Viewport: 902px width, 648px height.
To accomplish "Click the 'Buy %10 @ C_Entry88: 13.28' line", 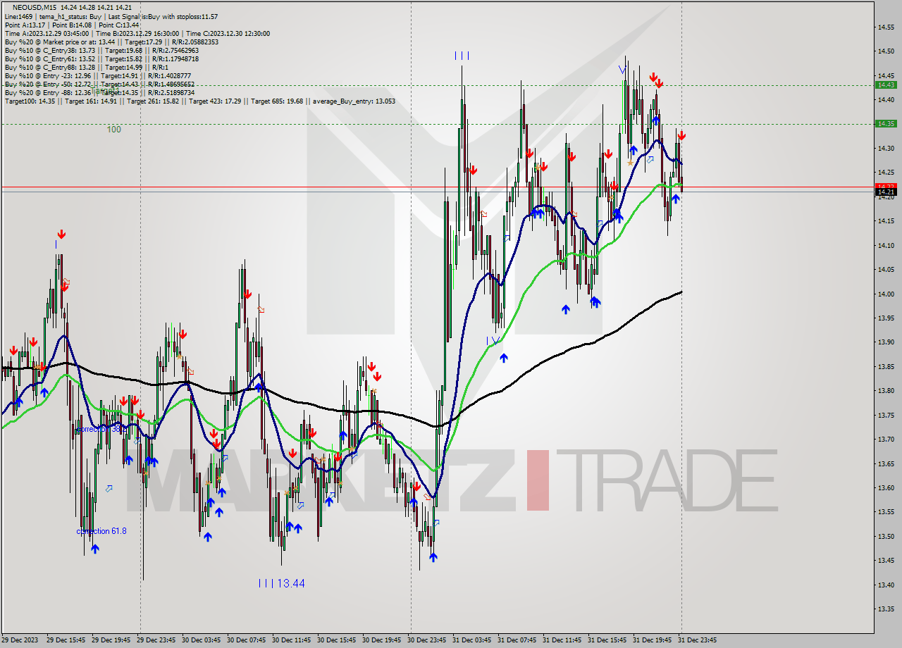I will [x=87, y=67].
